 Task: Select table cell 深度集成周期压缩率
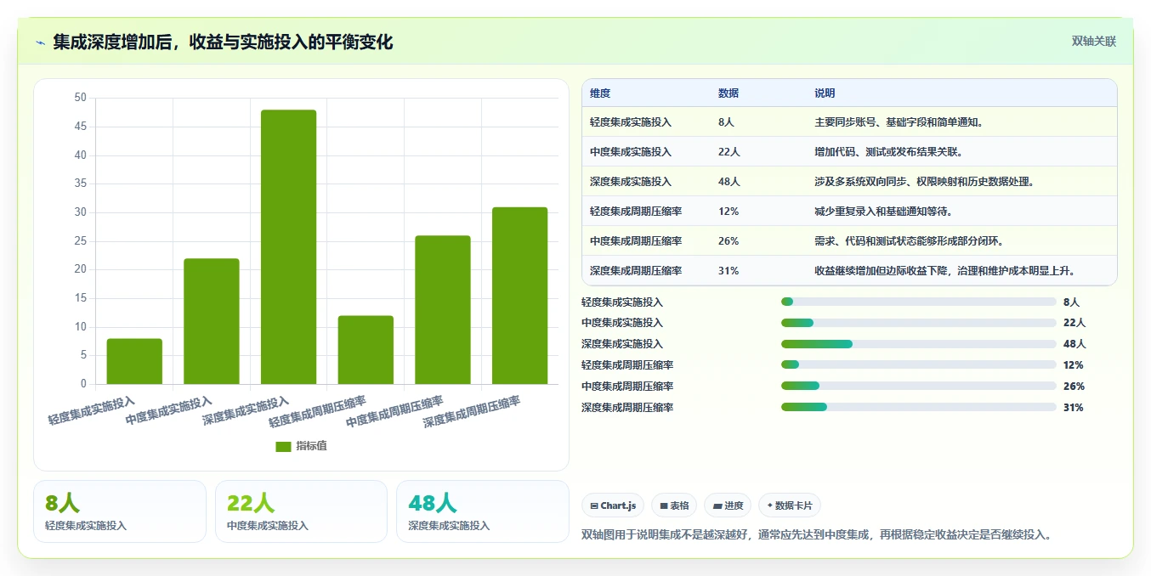636,271
